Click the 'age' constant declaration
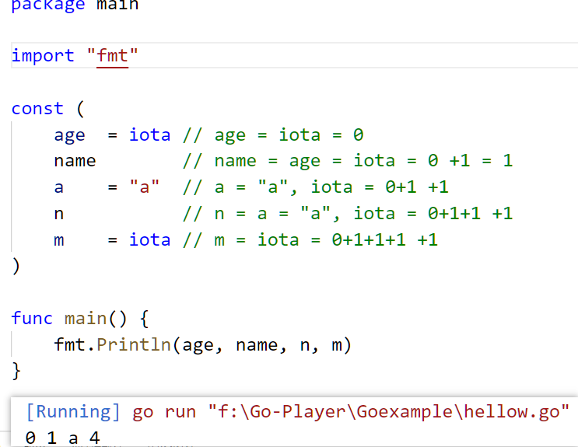The height and width of the screenshot is (447, 578). [x=69, y=135]
